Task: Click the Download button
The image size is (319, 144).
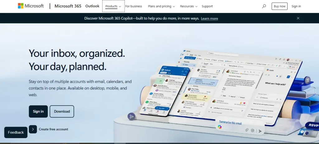Action: click(x=62, y=111)
